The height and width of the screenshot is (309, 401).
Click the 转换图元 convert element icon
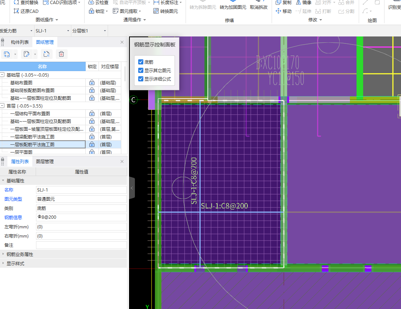156,11
